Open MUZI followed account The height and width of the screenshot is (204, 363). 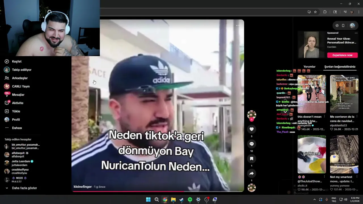pos(15,180)
